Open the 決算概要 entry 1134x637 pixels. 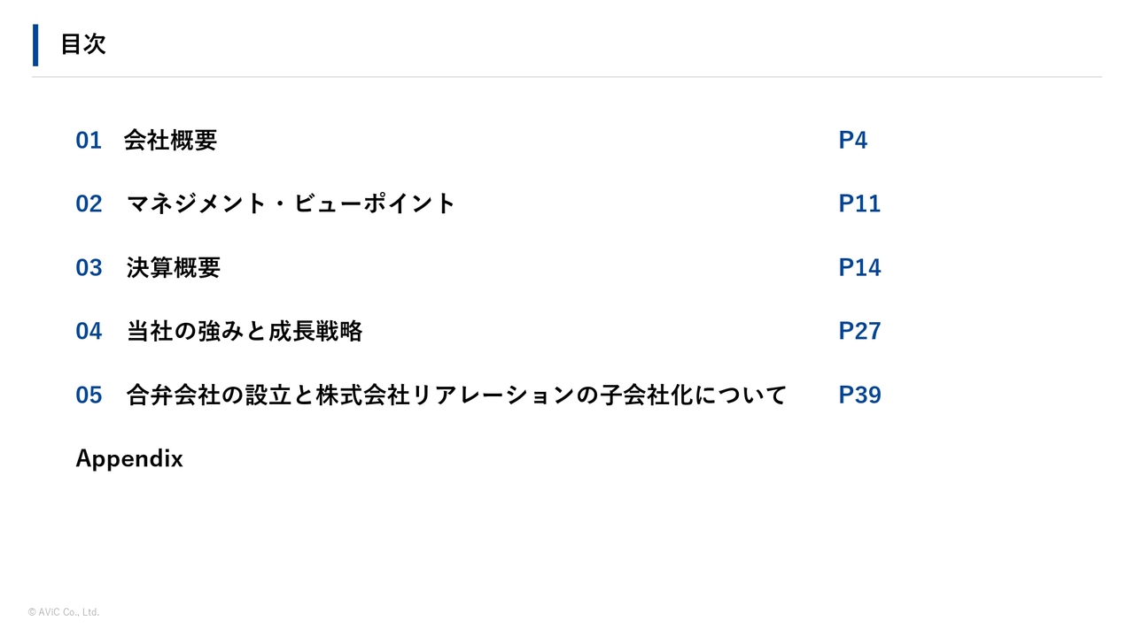pyautogui.click(x=173, y=267)
